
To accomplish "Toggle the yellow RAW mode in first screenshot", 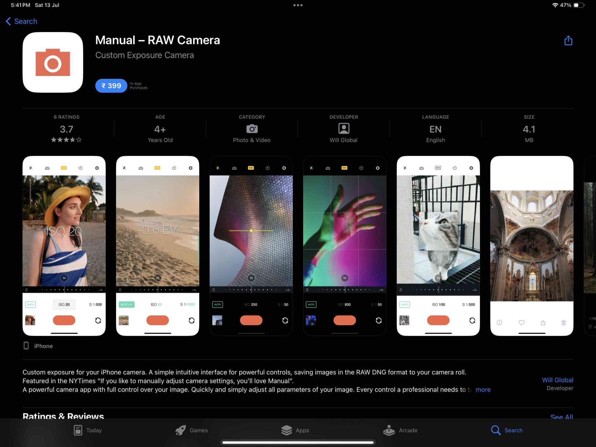I will point(64,168).
